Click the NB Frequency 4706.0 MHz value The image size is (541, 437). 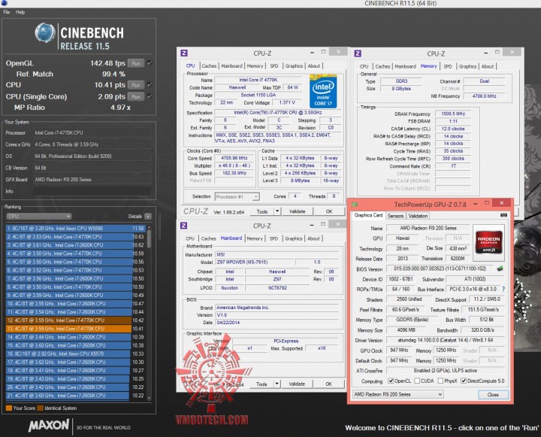tap(484, 96)
